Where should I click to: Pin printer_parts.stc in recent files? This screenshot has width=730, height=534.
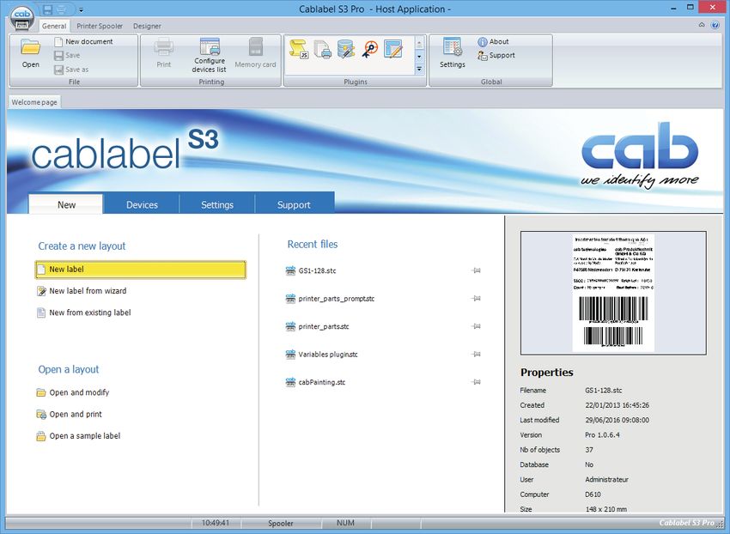(477, 326)
